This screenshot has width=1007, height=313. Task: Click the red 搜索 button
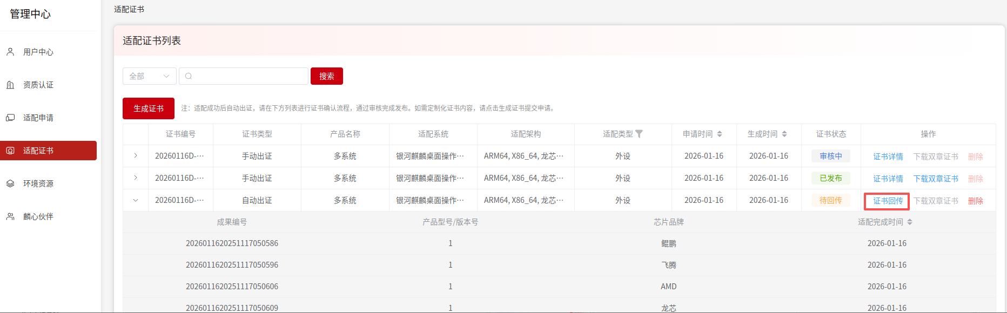click(x=326, y=76)
